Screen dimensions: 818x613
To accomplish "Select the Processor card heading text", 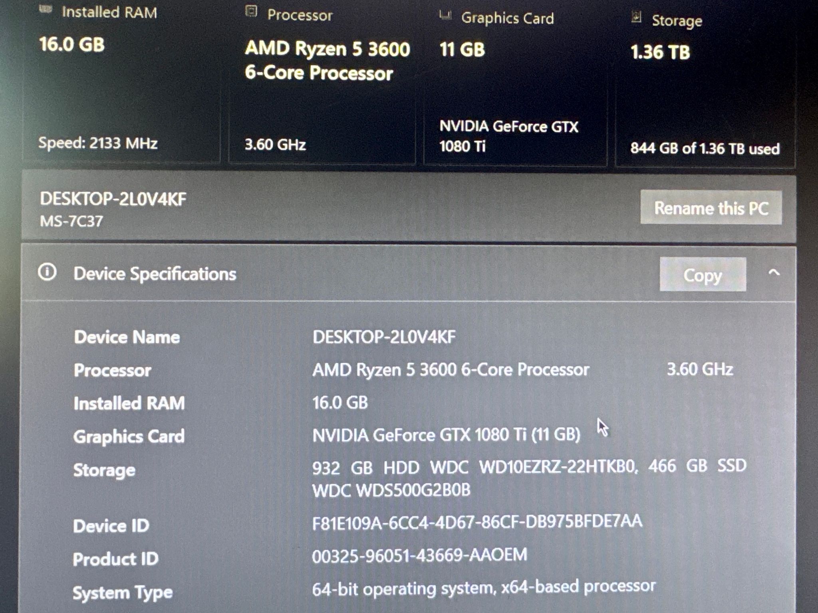I will [x=300, y=15].
